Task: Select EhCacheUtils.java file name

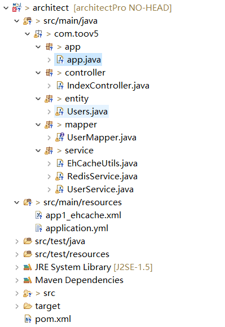Action: pyautogui.click(x=102, y=163)
